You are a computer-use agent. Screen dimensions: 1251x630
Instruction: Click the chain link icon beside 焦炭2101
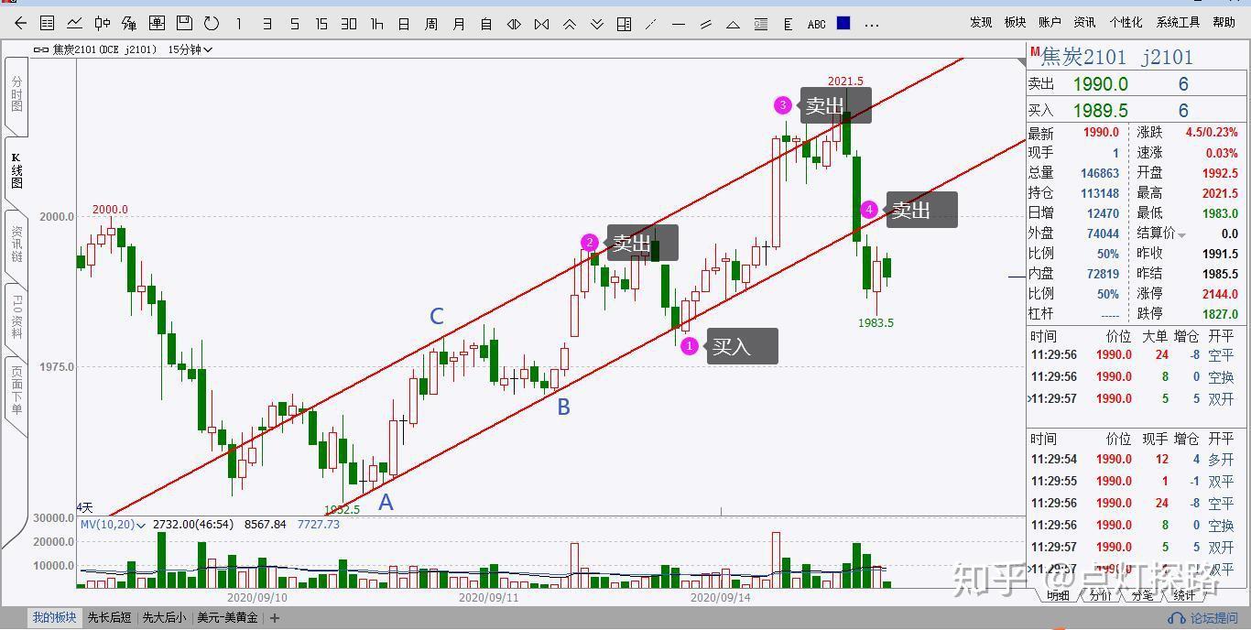(41, 49)
